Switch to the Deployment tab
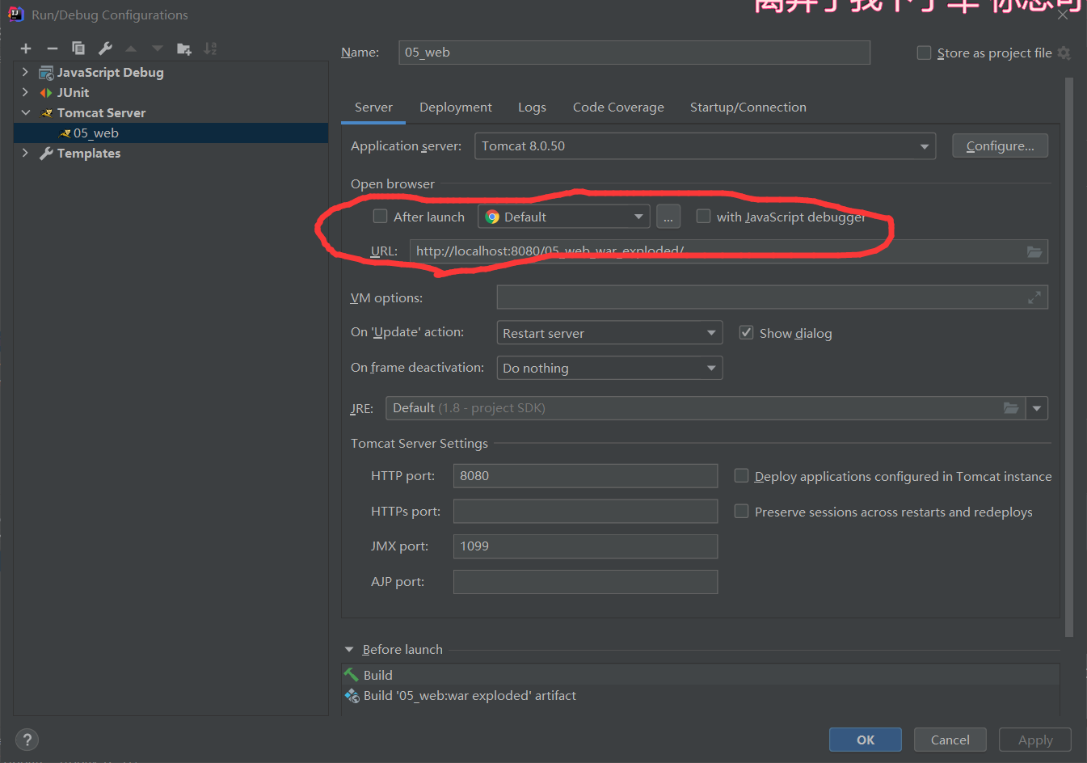1087x763 pixels. (456, 107)
